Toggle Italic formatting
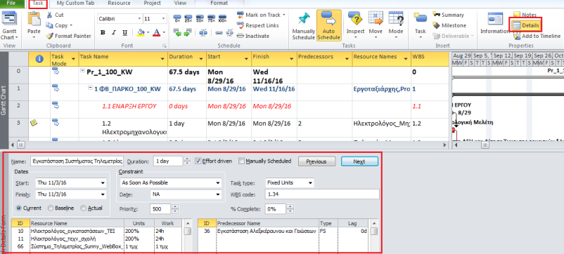The width and height of the screenshot is (564, 254). (x=114, y=33)
